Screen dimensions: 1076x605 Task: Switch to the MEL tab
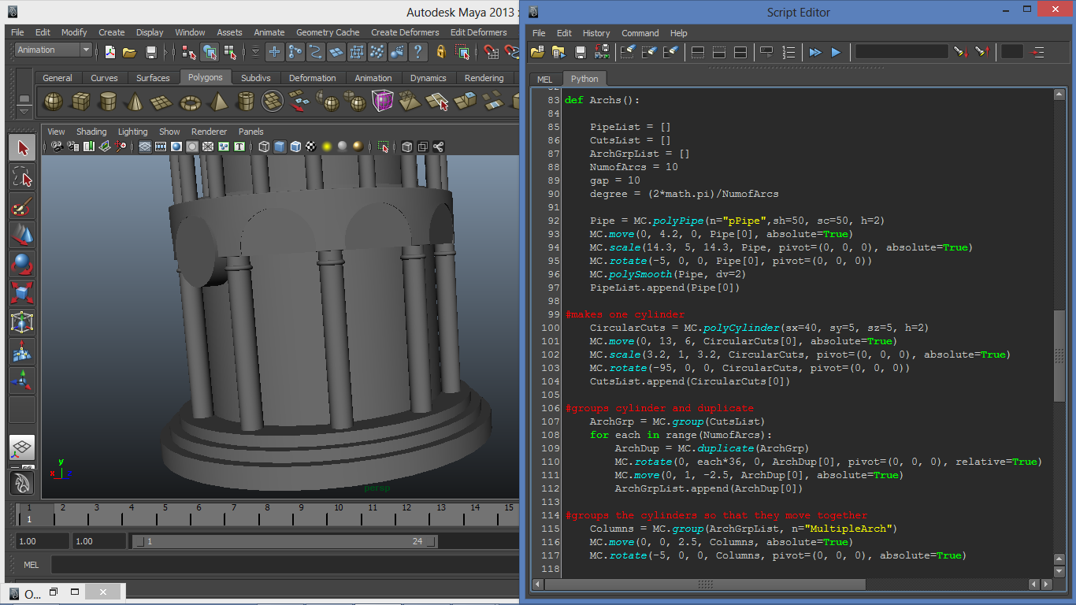[x=545, y=79]
